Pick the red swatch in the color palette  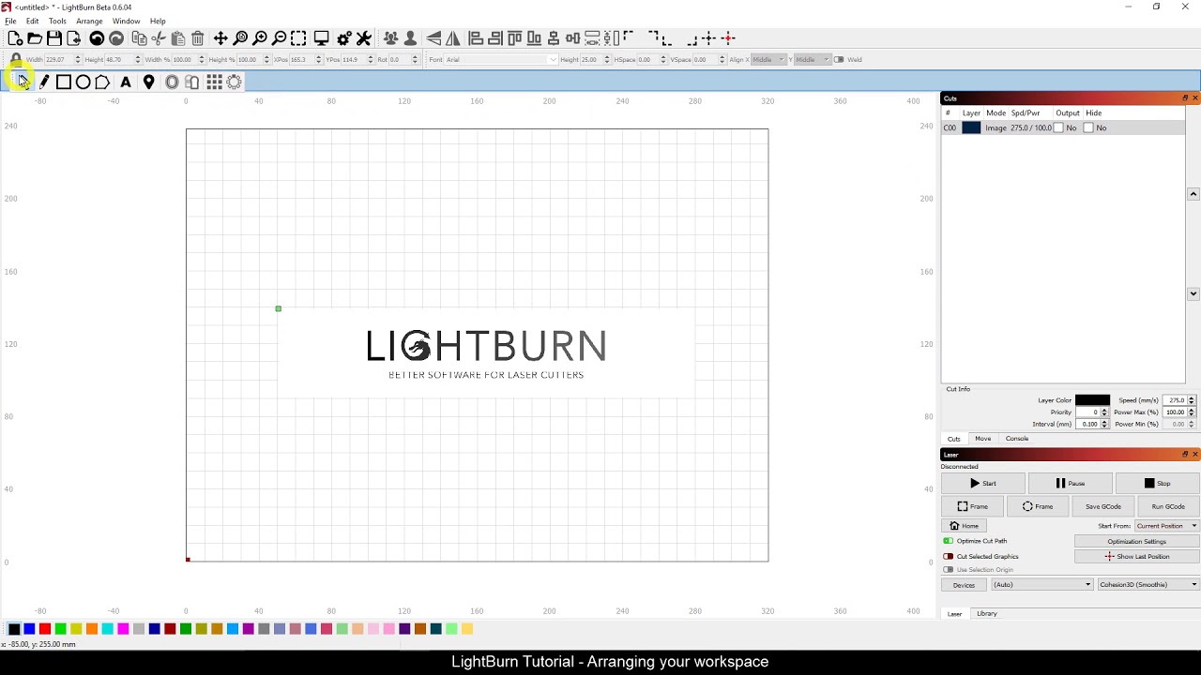pos(45,629)
